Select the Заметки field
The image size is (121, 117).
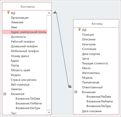(x=16, y=89)
